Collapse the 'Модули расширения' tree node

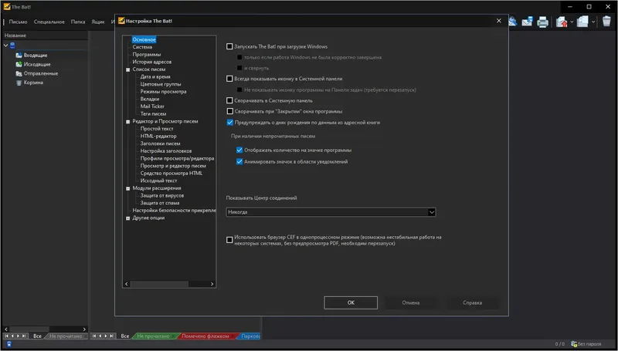127,188
